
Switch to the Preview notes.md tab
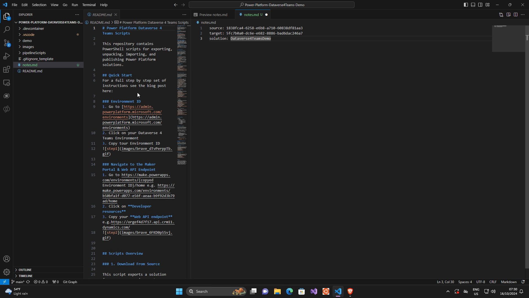213,15
